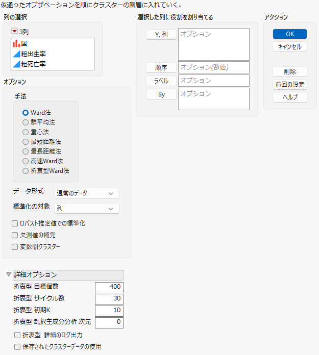Select the 粗死亡率 column in the list

tap(53, 64)
